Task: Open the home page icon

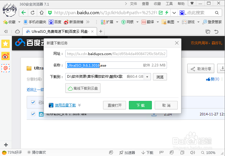Action: click(x=42, y=13)
